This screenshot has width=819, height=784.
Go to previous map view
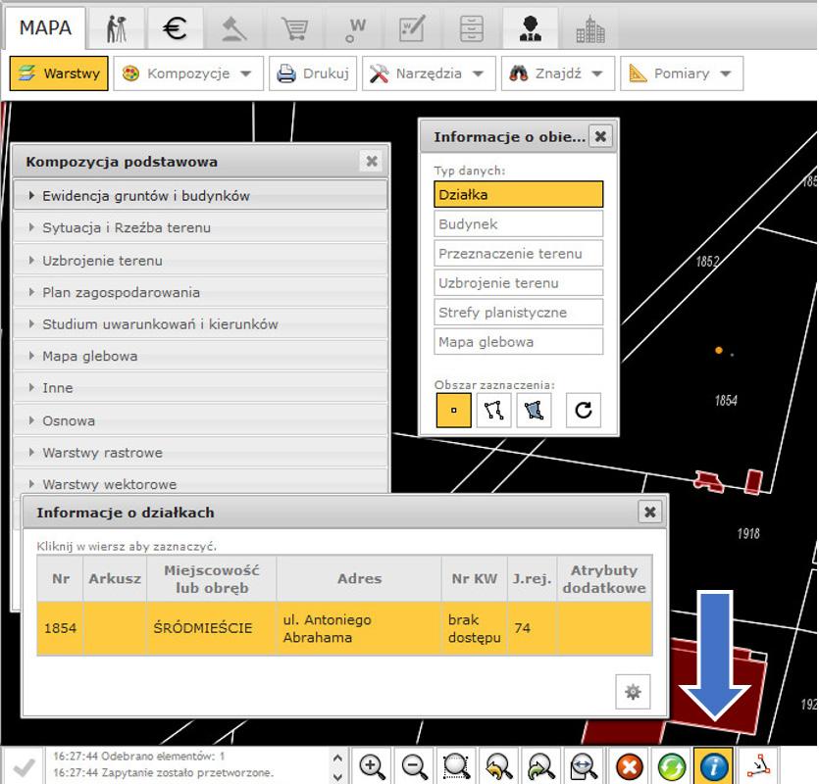(499, 766)
